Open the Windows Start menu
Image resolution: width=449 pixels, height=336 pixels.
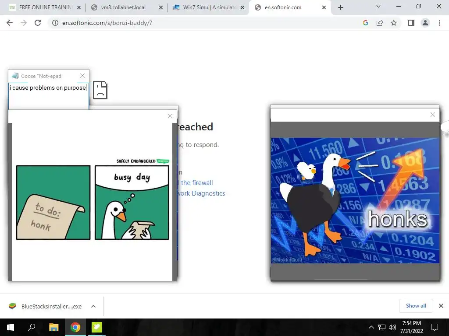coord(11,327)
